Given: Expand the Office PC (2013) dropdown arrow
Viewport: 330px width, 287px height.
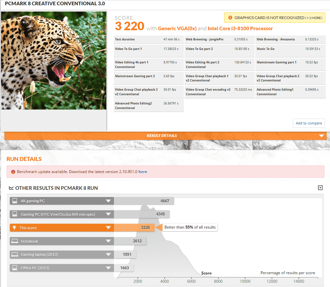Looking at the screenshot, I should tap(108, 268).
